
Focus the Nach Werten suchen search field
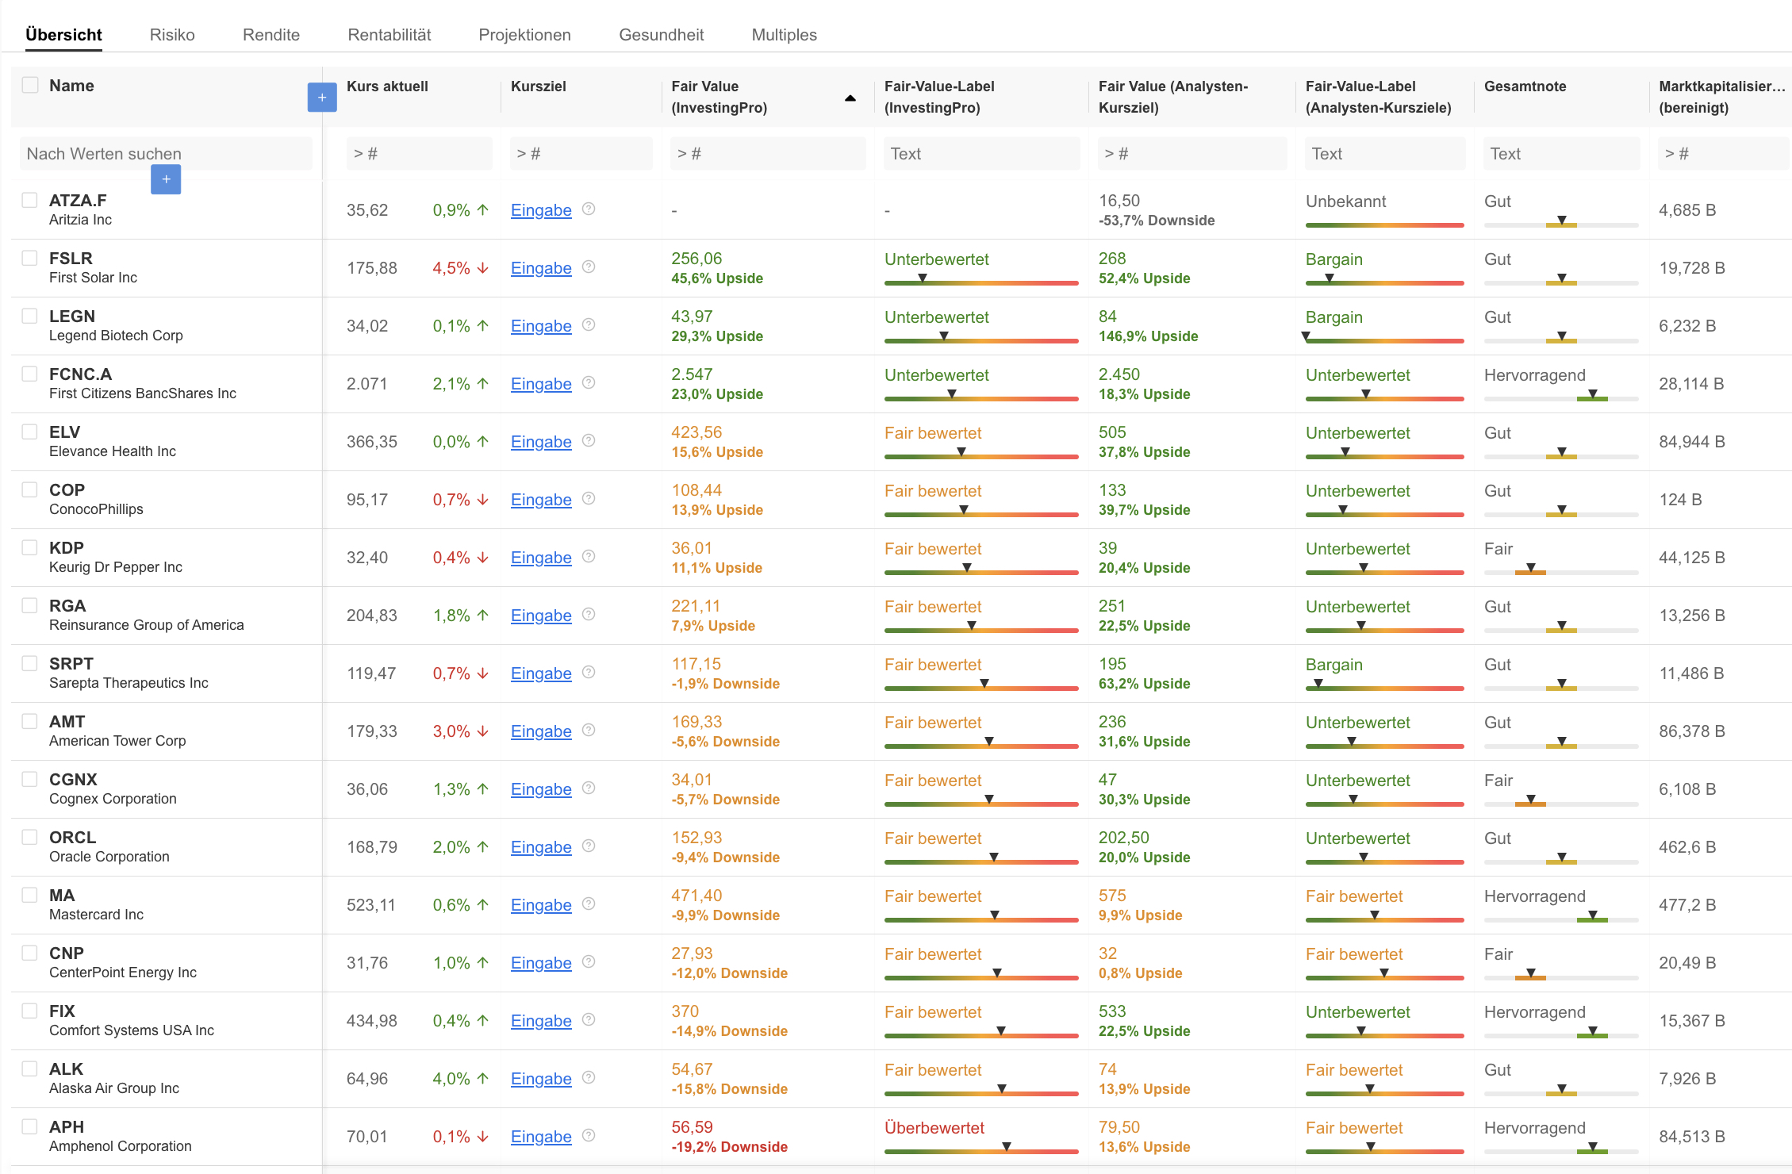click(166, 153)
